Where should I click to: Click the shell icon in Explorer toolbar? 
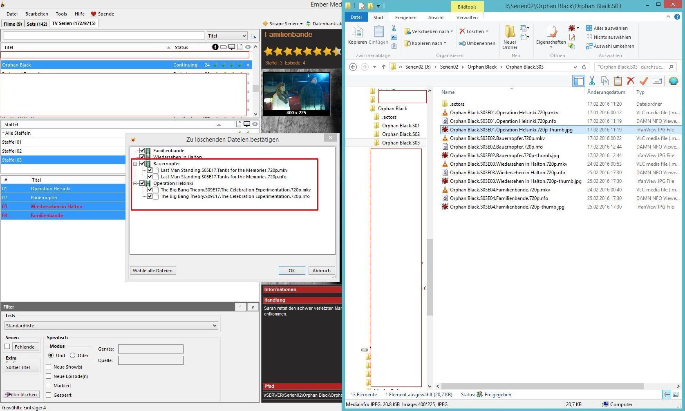click(673, 81)
